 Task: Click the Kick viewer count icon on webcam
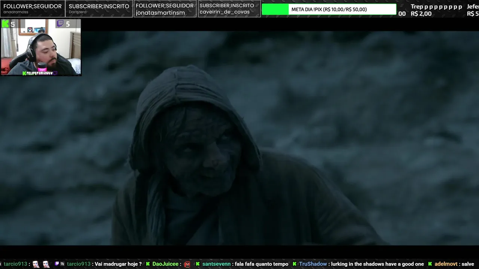pyautogui.click(x=5, y=24)
